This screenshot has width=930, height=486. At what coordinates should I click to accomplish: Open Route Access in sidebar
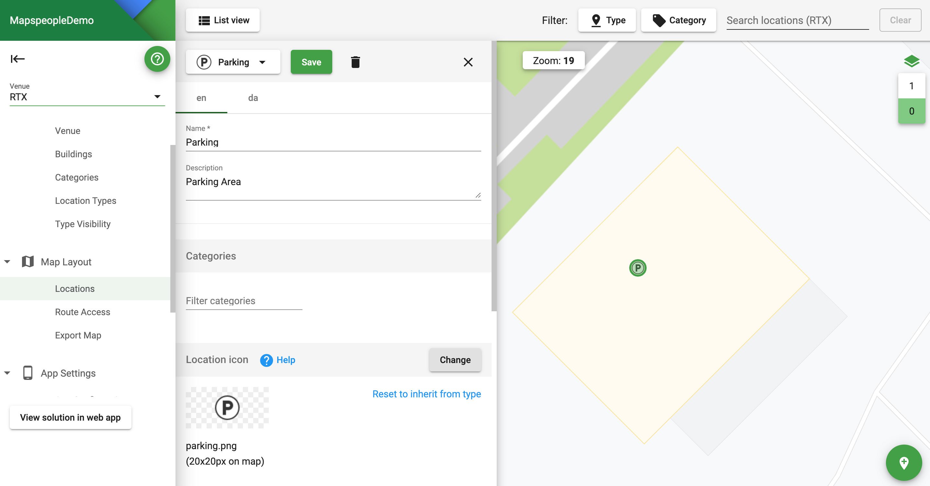pyautogui.click(x=82, y=312)
